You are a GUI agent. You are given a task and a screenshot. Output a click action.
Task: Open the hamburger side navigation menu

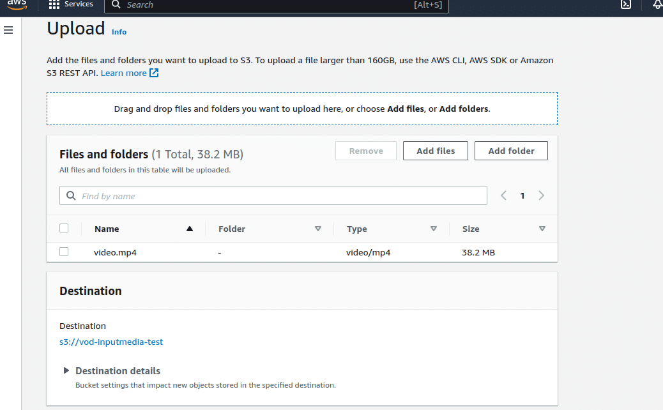point(8,30)
